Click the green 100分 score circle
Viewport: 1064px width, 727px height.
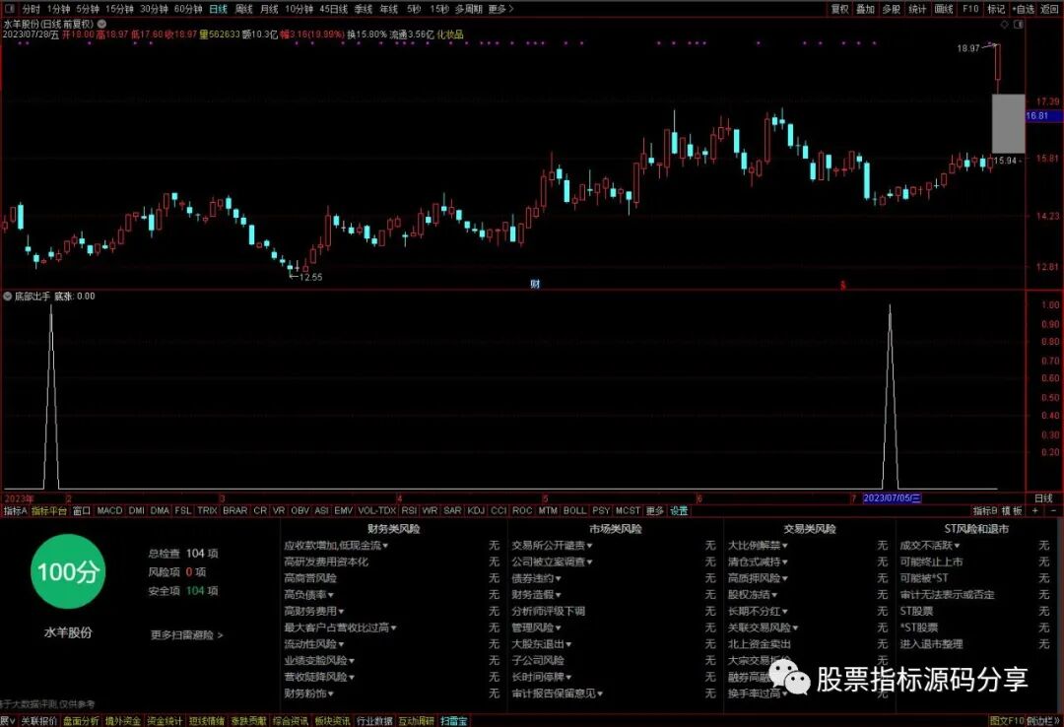tap(68, 571)
